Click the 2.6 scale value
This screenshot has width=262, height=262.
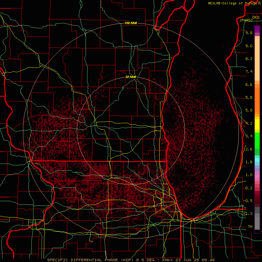click(249, 149)
